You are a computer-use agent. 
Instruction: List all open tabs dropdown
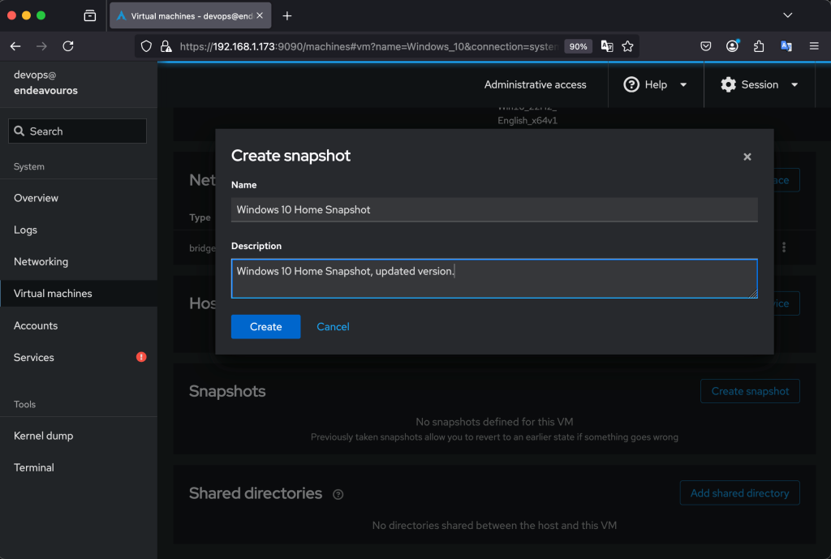pos(787,15)
